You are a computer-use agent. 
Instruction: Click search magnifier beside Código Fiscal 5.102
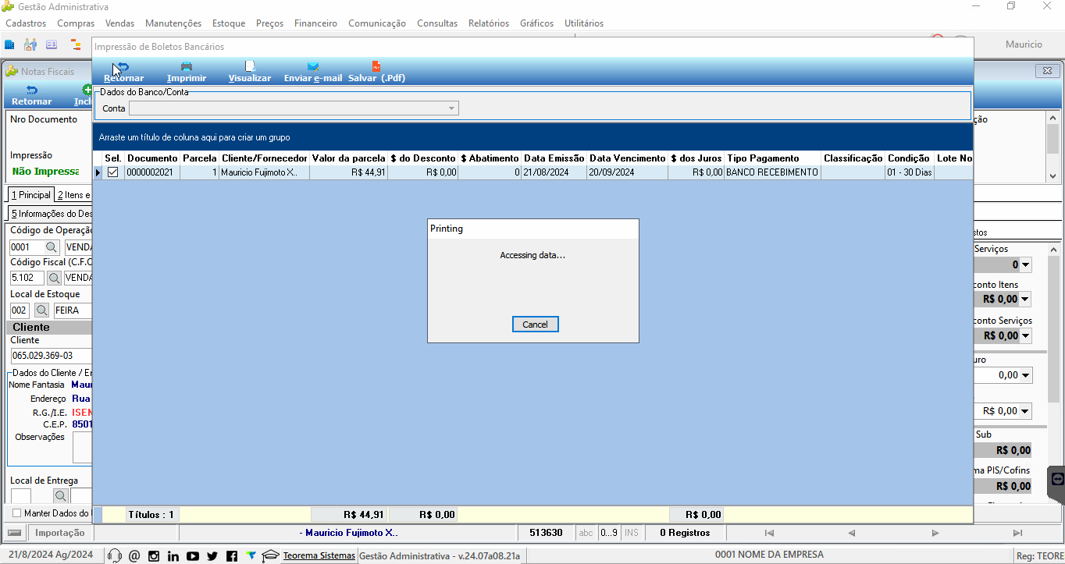pos(54,278)
